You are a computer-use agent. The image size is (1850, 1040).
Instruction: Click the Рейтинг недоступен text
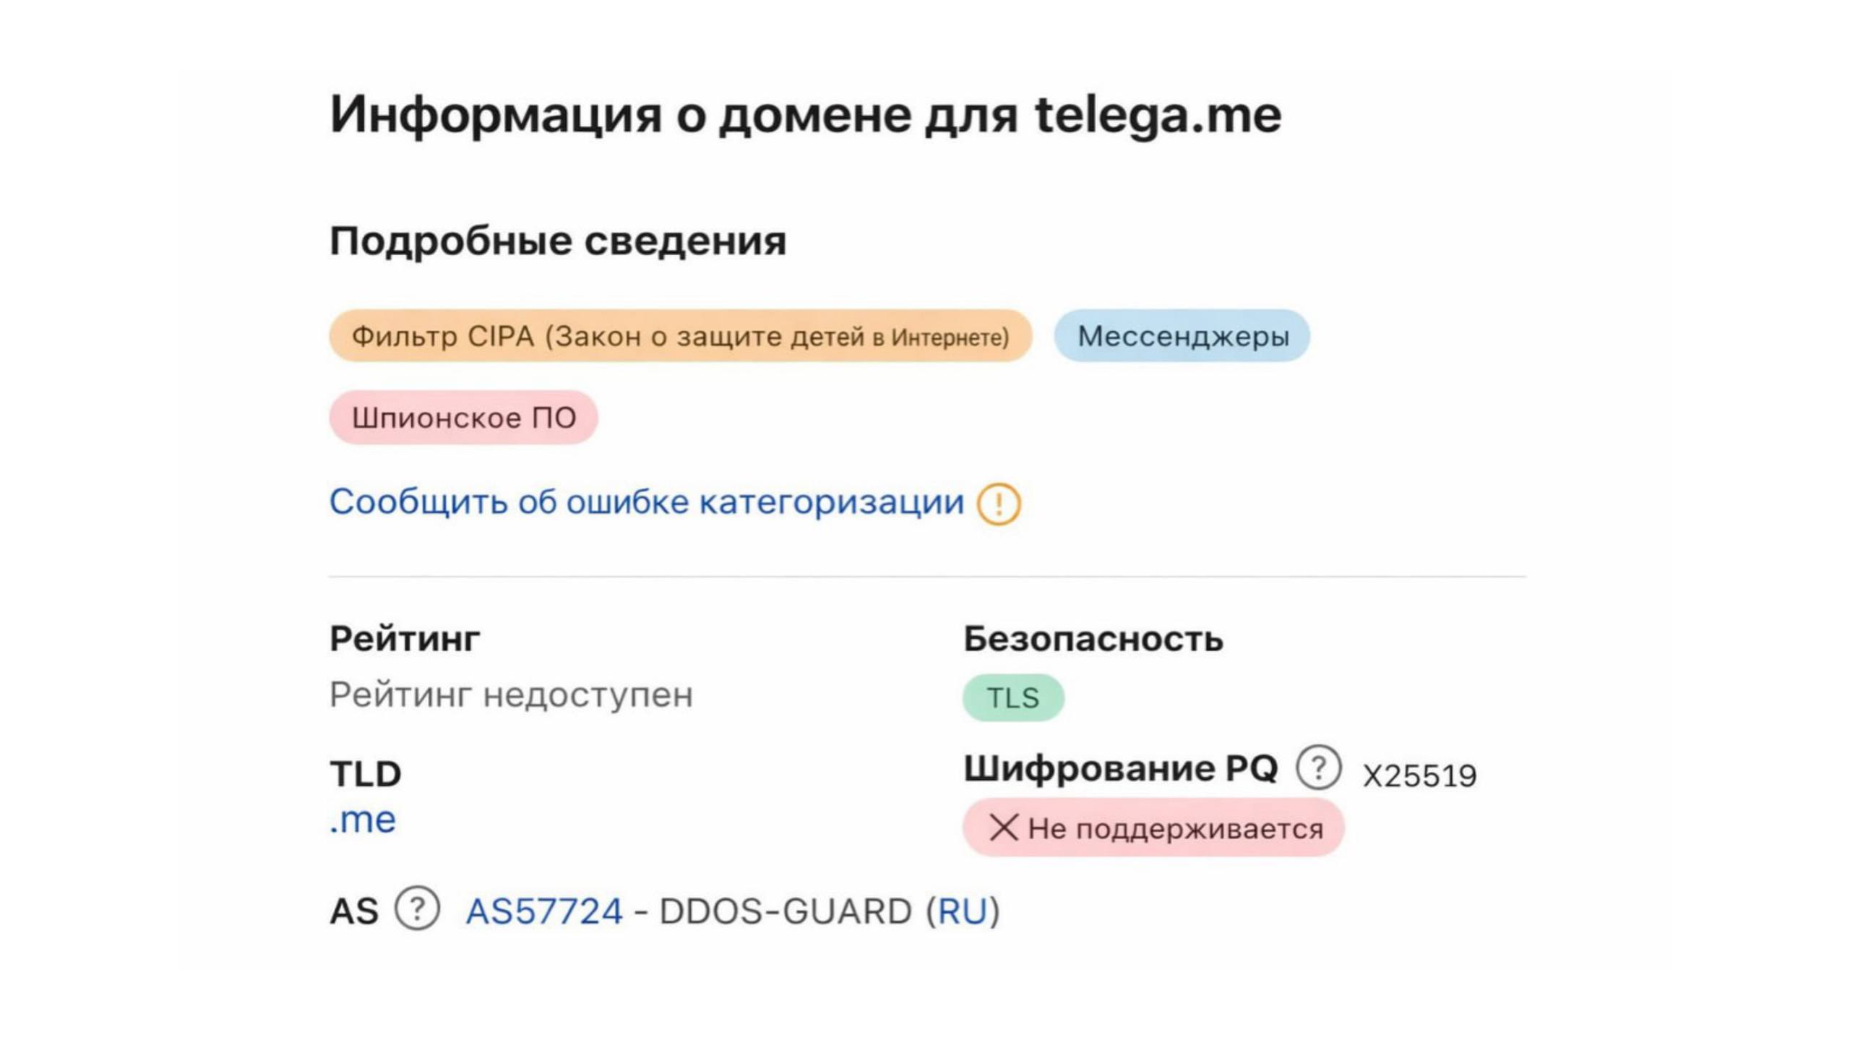[511, 695]
